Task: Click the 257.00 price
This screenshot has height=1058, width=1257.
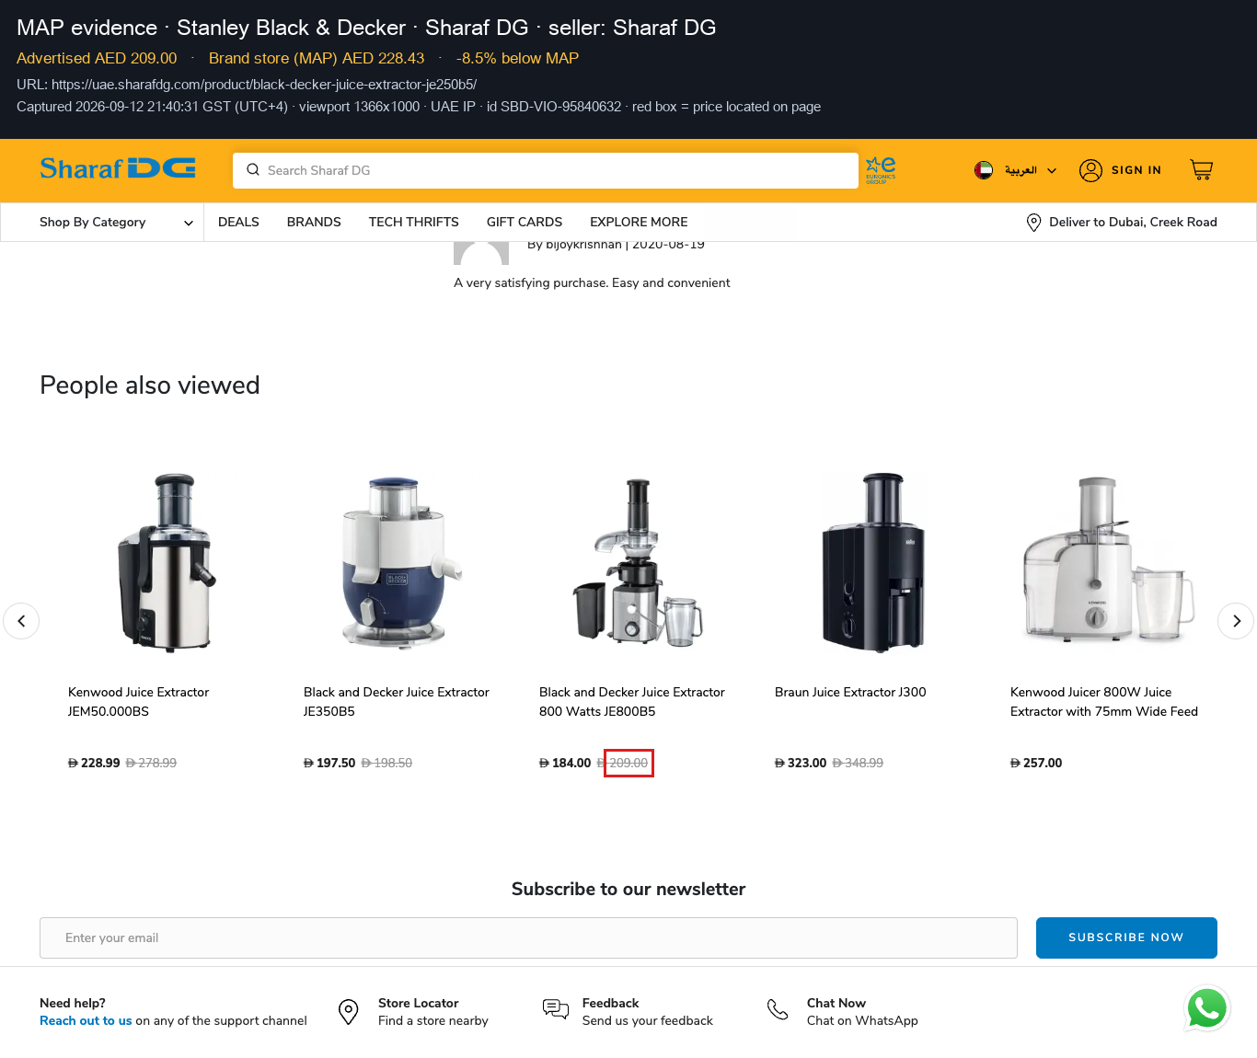Action: point(1036,764)
